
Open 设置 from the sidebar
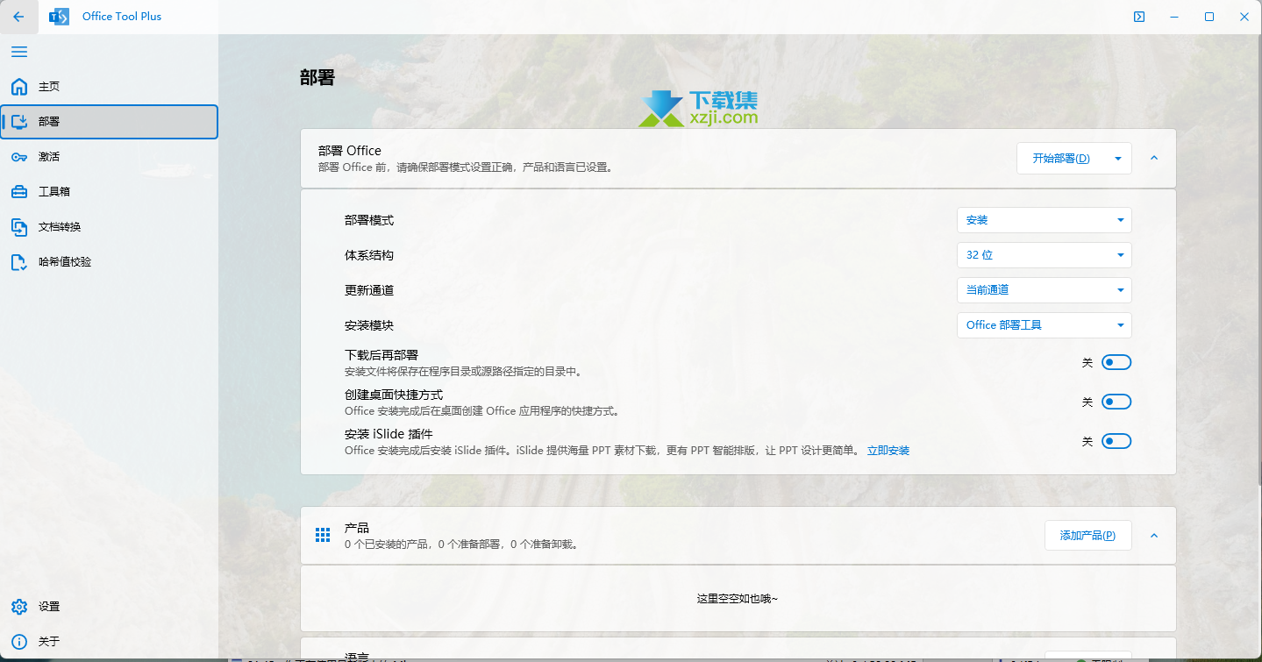[109, 607]
